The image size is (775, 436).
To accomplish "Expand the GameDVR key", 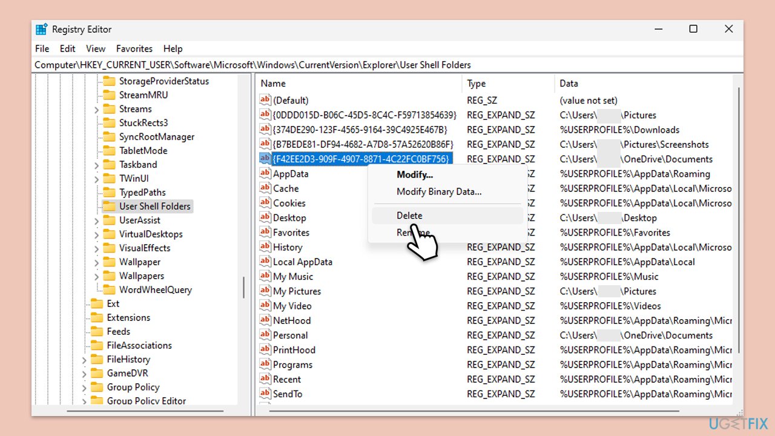I will (x=84, y=374).
